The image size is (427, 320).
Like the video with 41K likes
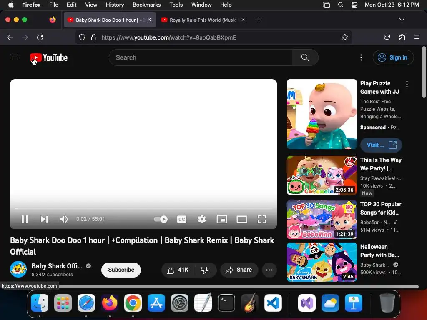(178, 270)
